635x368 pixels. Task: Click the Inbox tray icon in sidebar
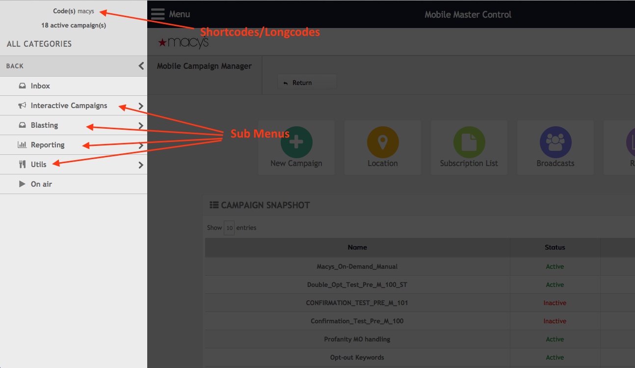coord(22,86)
